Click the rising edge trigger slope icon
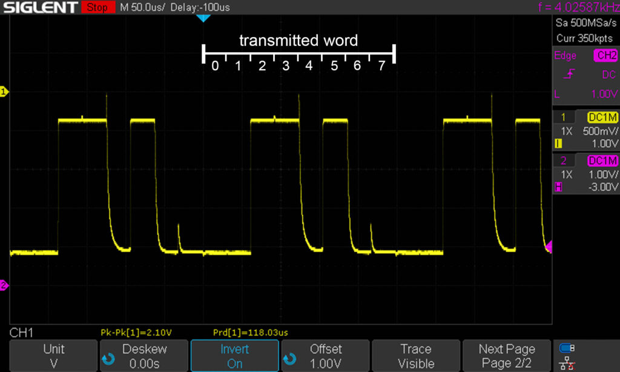Image resolution: width=620 pixels, height=372 pixels. (569, 74)
